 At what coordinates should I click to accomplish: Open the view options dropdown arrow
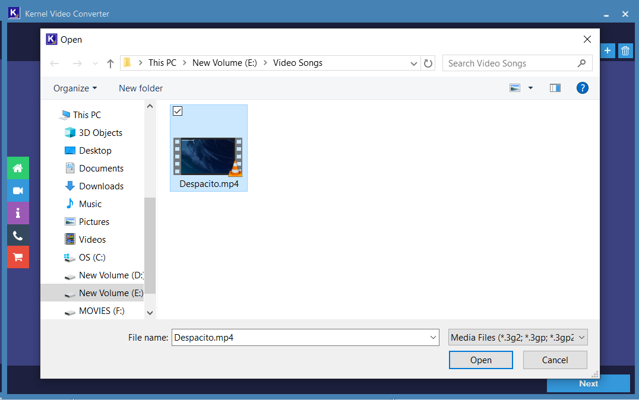click(530, 88)
